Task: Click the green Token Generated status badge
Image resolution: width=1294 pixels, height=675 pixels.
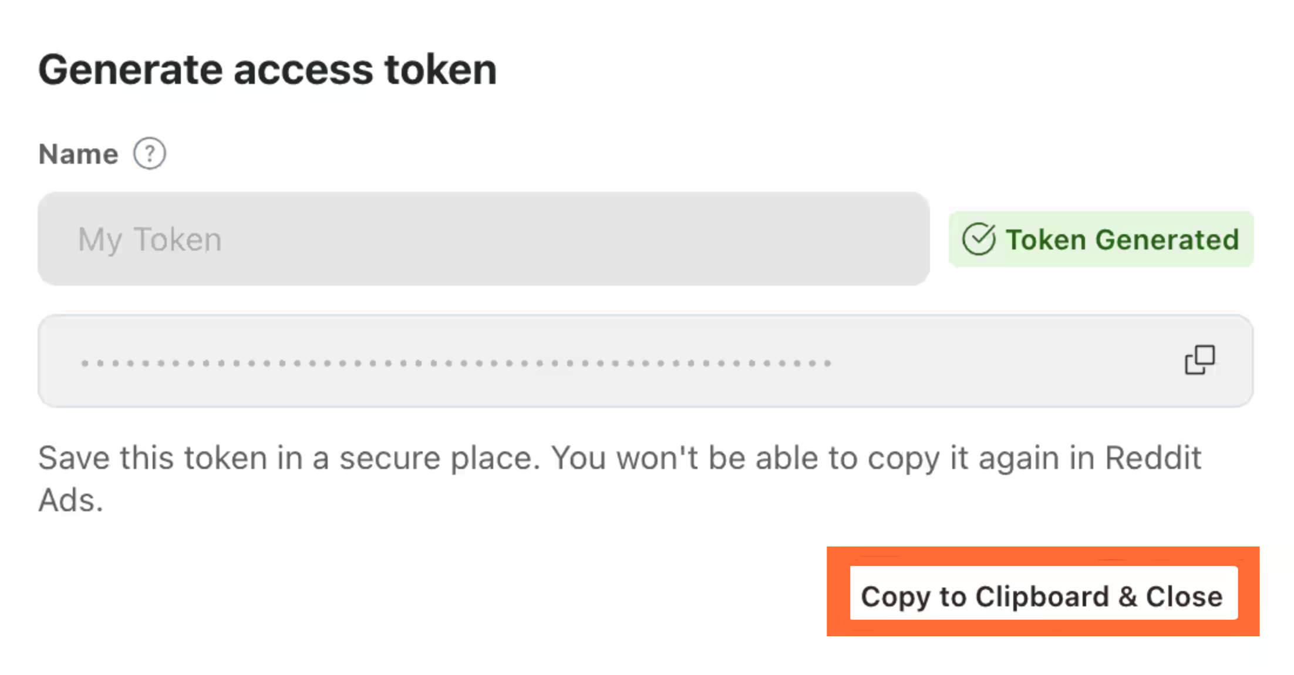Action: coord(1101,239)
